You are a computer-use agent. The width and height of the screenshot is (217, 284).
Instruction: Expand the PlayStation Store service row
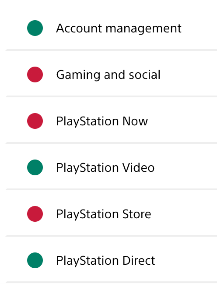coord(111,213)
